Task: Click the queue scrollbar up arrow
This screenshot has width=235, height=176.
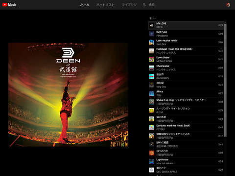Action: click(x=225, y=22)
